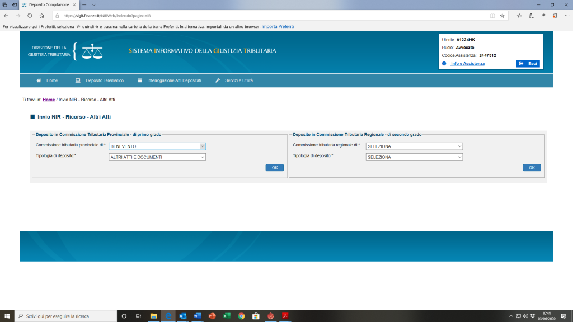Open the Home menu item

(47, 80)
